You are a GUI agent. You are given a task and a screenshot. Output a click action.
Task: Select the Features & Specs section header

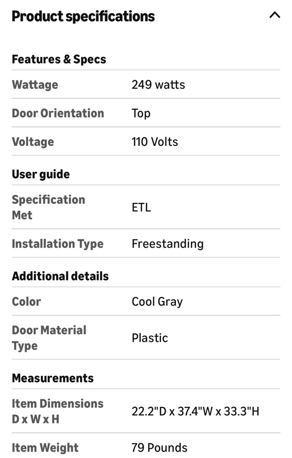coord(59,59)
